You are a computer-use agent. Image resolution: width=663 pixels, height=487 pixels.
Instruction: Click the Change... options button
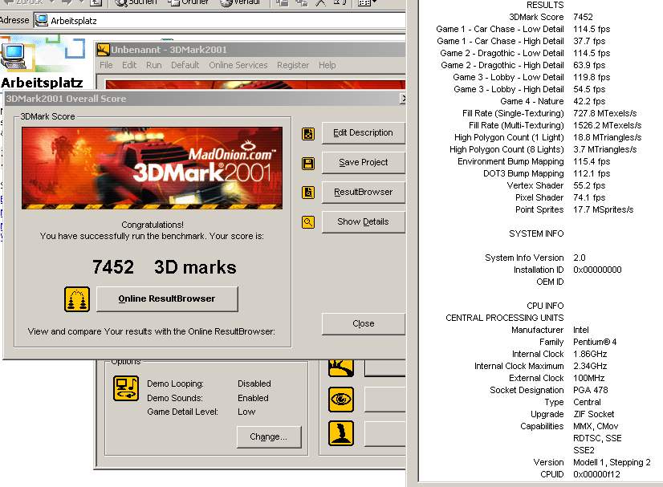(x=269, y=436)
